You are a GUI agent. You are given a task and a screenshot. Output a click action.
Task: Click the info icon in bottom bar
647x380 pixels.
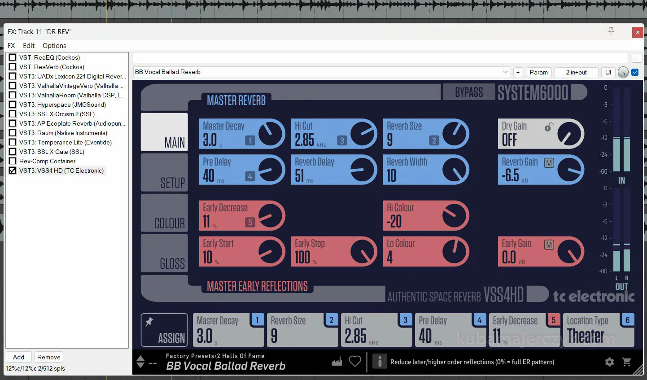[380, 362]
